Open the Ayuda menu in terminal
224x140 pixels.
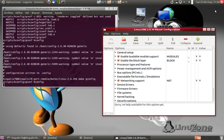coord(58,13)
